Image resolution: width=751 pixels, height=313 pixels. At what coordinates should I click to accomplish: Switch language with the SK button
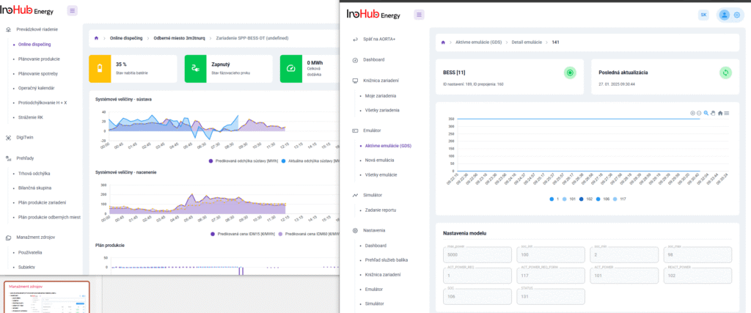(703, 15)
